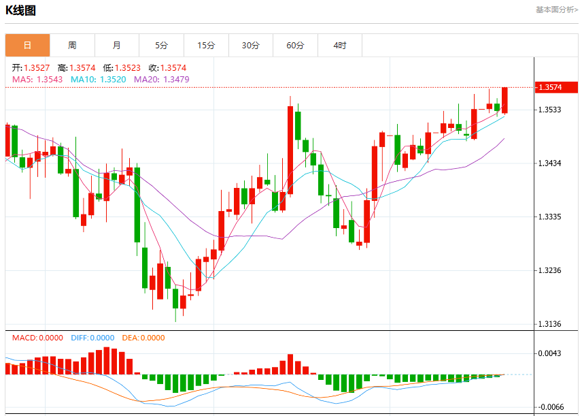Click the 1.3136 price axis label
This screenshot has width=582, height=416.
[x=550, y=324]
